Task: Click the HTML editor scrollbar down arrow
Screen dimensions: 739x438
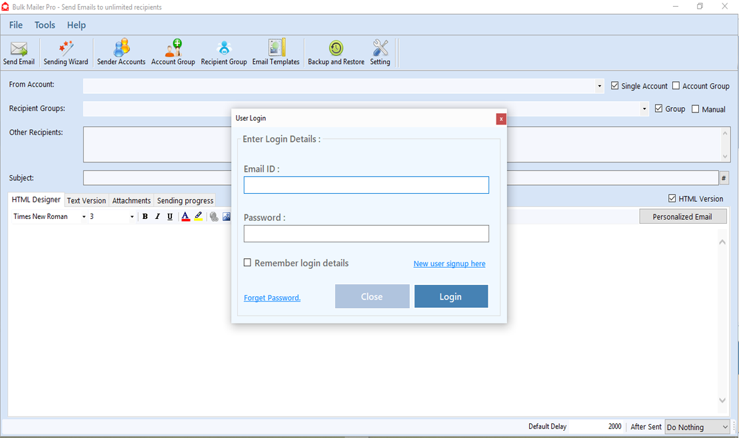Action: pyautogui.click(x=722, y=400)
